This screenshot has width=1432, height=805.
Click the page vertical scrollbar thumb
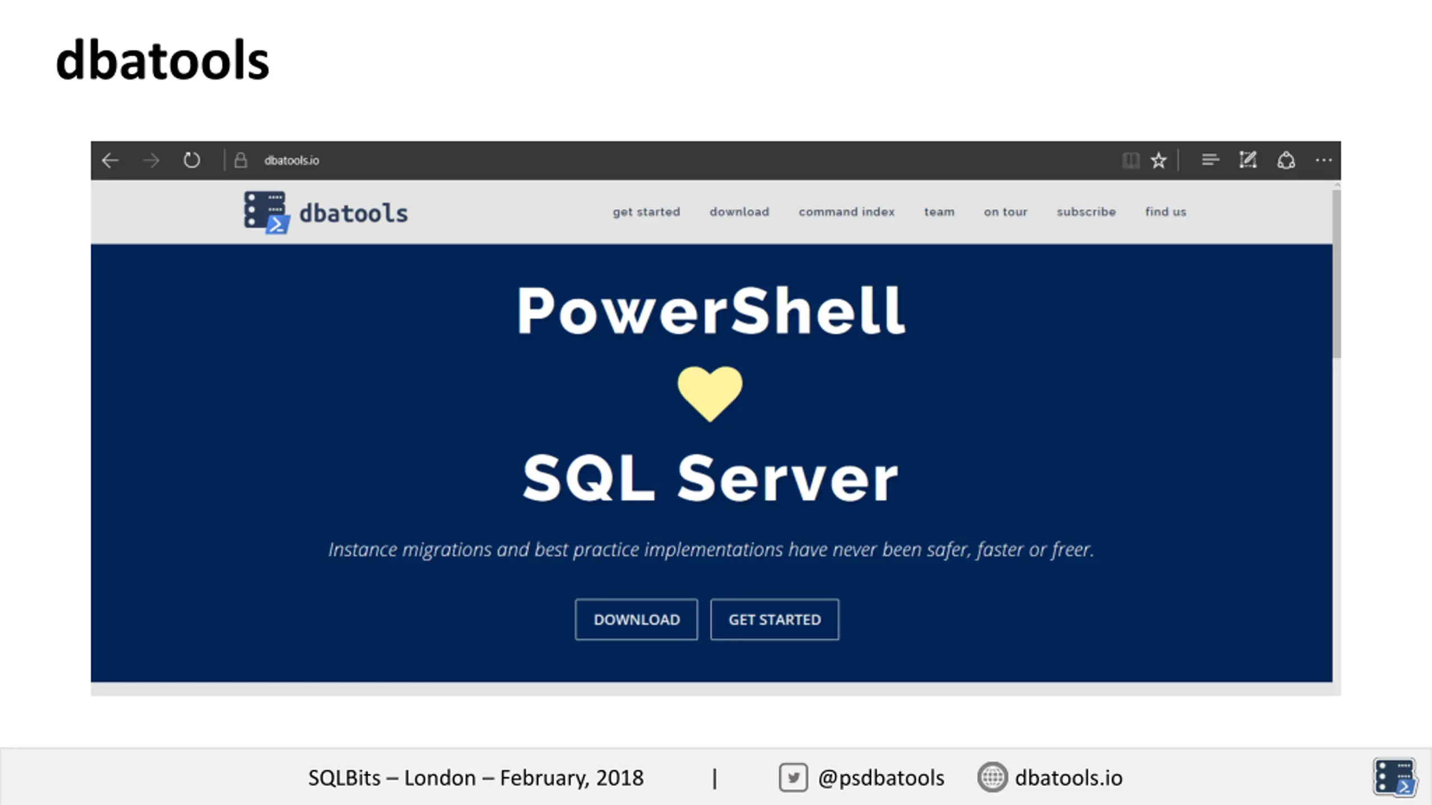(x=1336, y=274)
